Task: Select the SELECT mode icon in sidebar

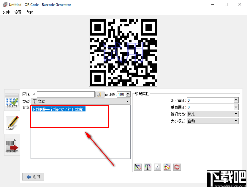Action: 12,101
